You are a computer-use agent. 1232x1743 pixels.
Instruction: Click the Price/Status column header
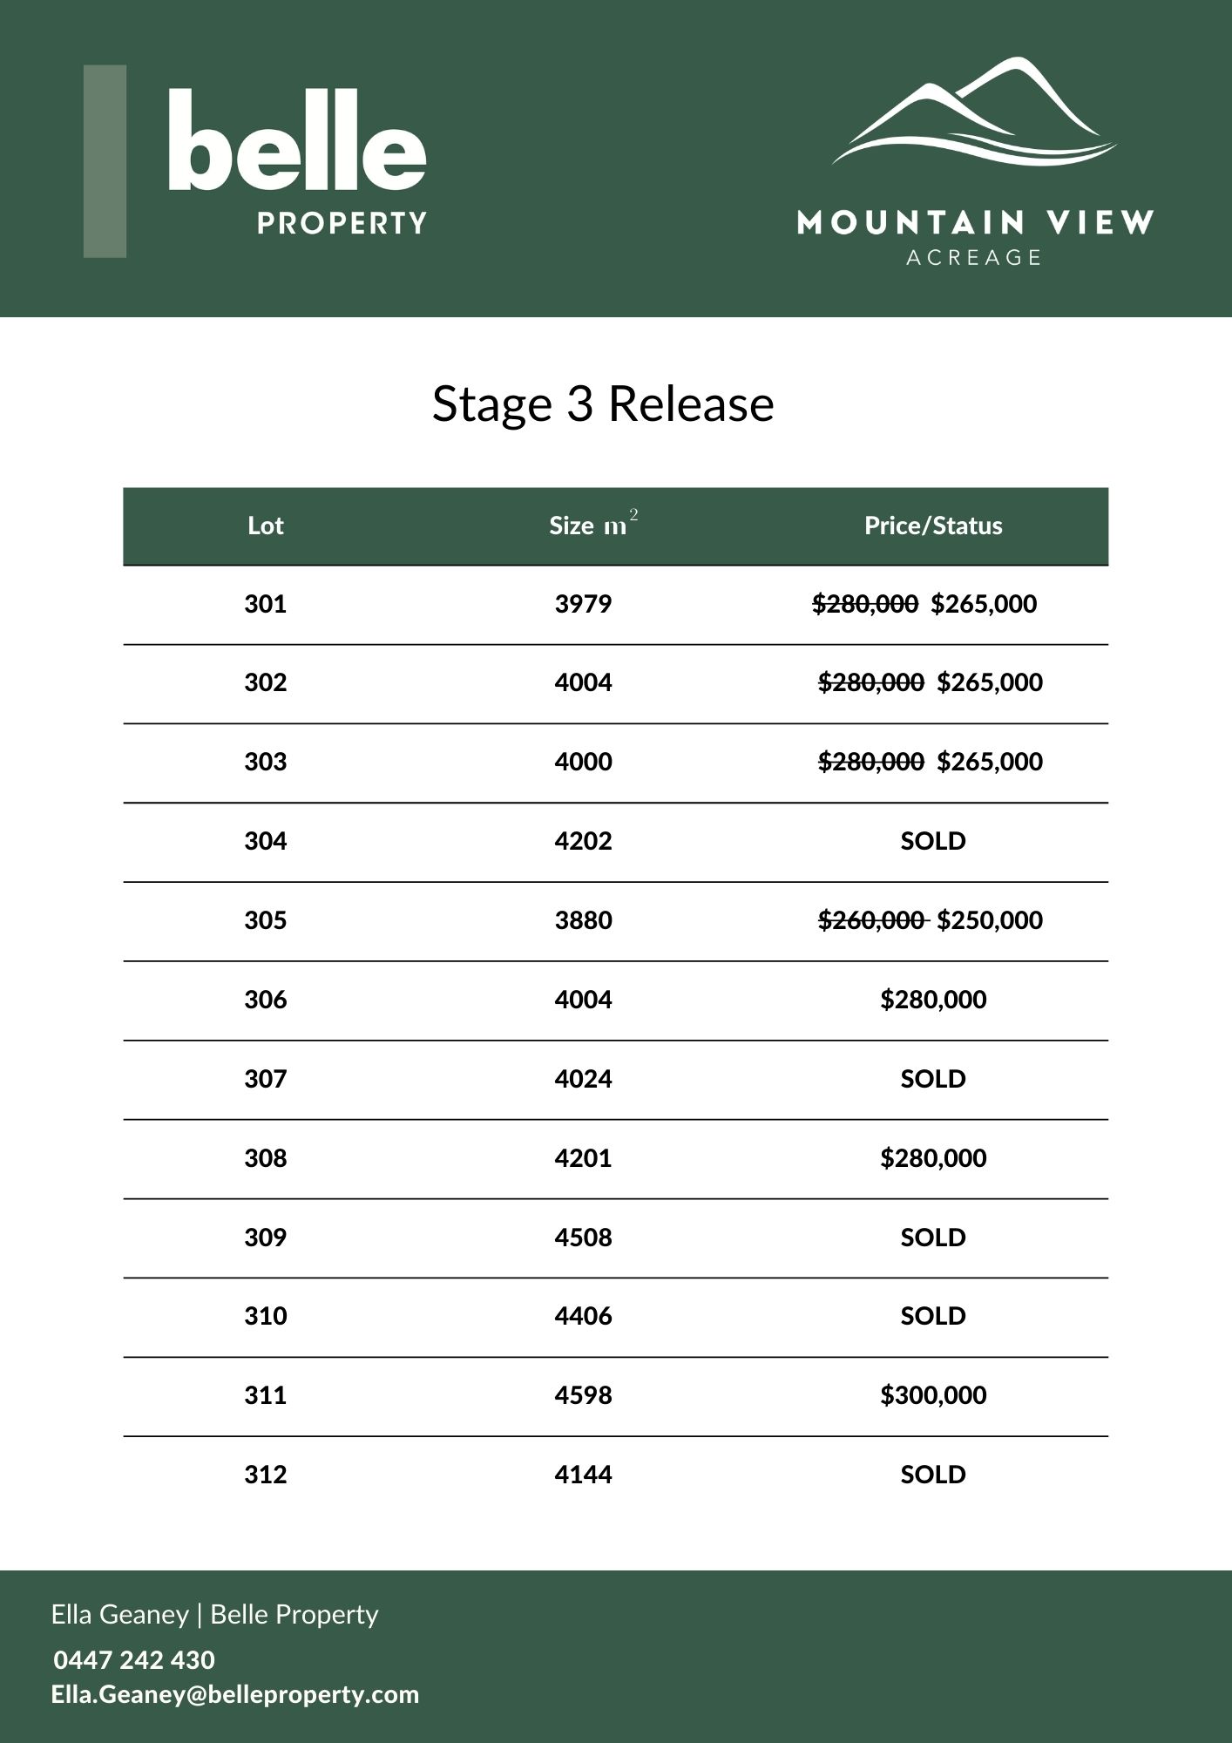(933, 526)
